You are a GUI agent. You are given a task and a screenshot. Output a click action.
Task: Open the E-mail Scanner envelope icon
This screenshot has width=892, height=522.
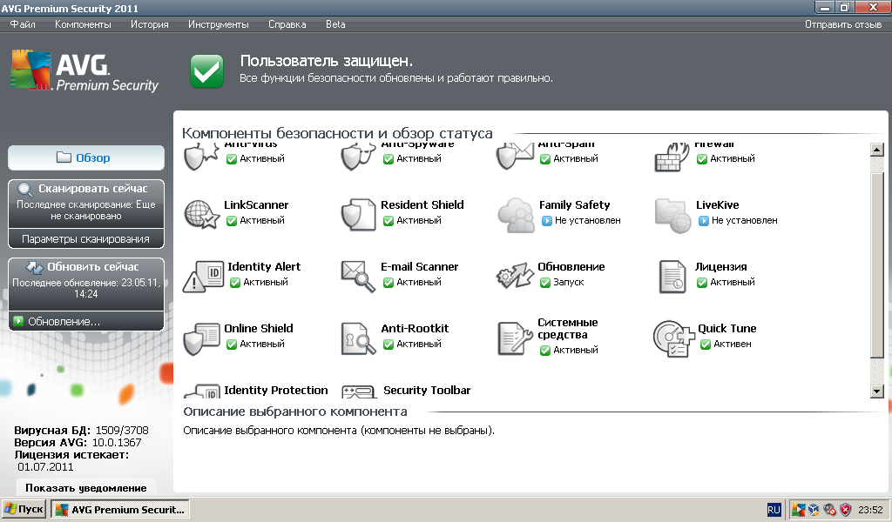[358, 276]
